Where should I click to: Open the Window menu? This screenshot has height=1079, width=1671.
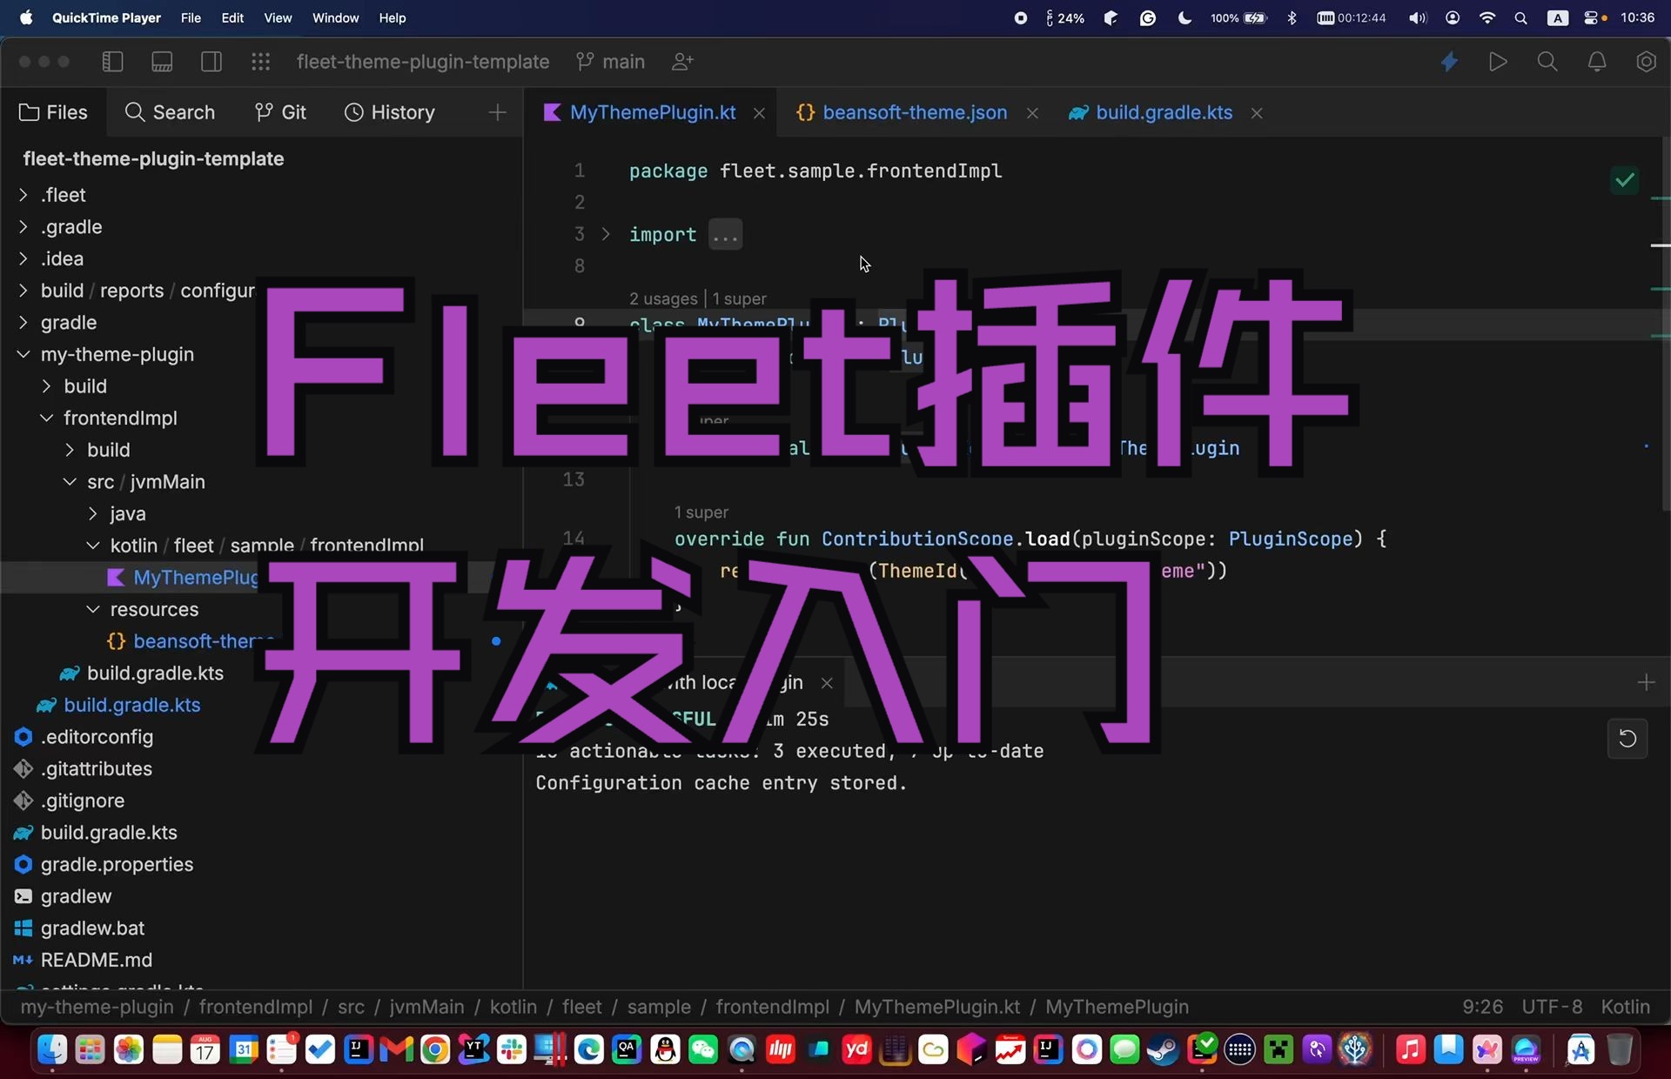335,17
